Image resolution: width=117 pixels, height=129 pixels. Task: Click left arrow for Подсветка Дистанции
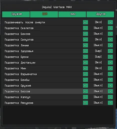point(85,62)
